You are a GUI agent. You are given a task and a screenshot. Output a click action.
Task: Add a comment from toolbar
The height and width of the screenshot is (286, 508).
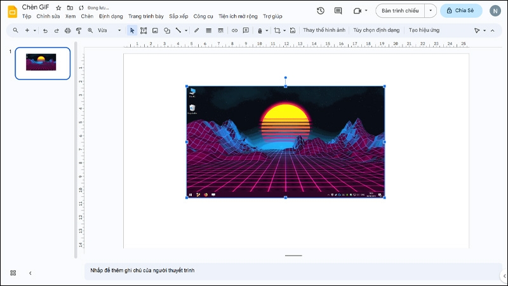click(x=246, y=31)
